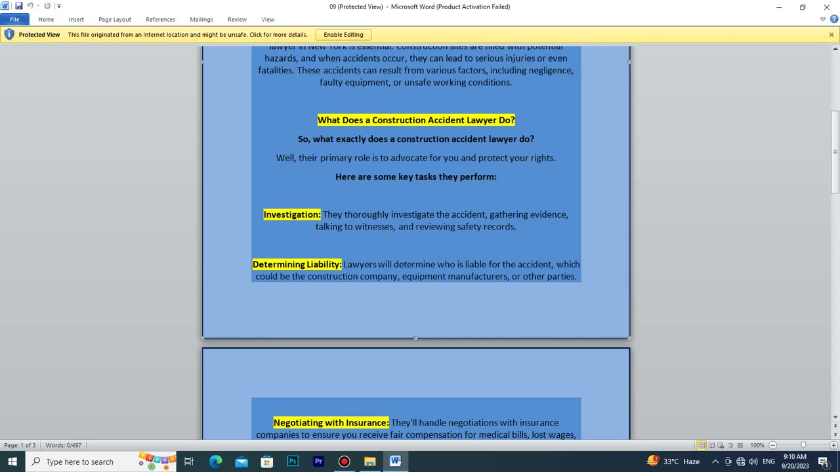
Task: Click the Page: 1 of 3 status indicator
Action: [20, 445]
